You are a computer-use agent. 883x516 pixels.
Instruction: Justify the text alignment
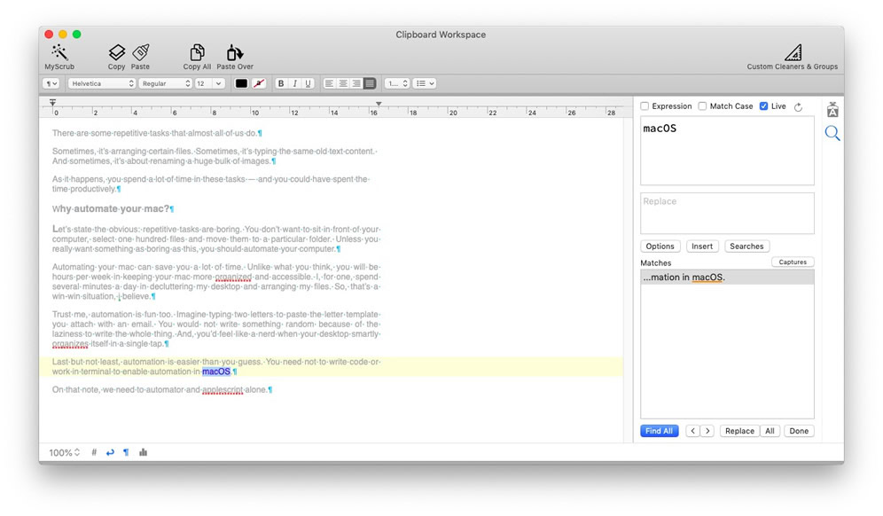point(370,83)
